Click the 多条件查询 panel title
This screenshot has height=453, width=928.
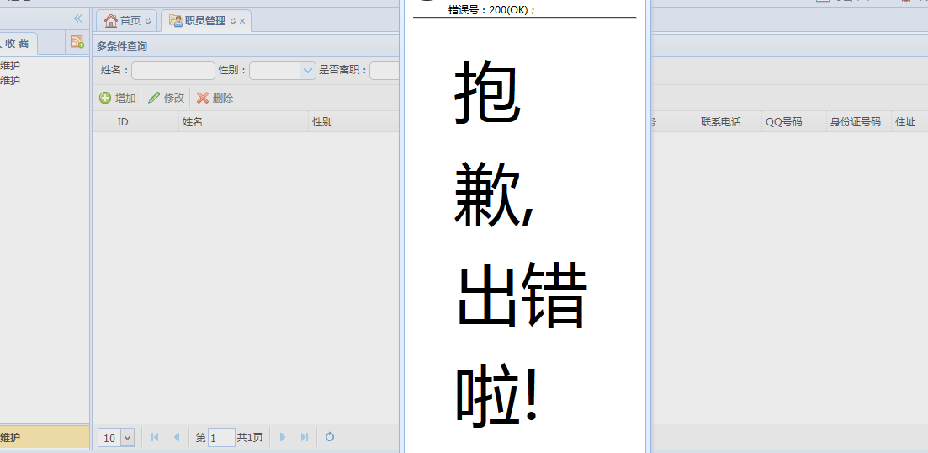tap(122, 45)
